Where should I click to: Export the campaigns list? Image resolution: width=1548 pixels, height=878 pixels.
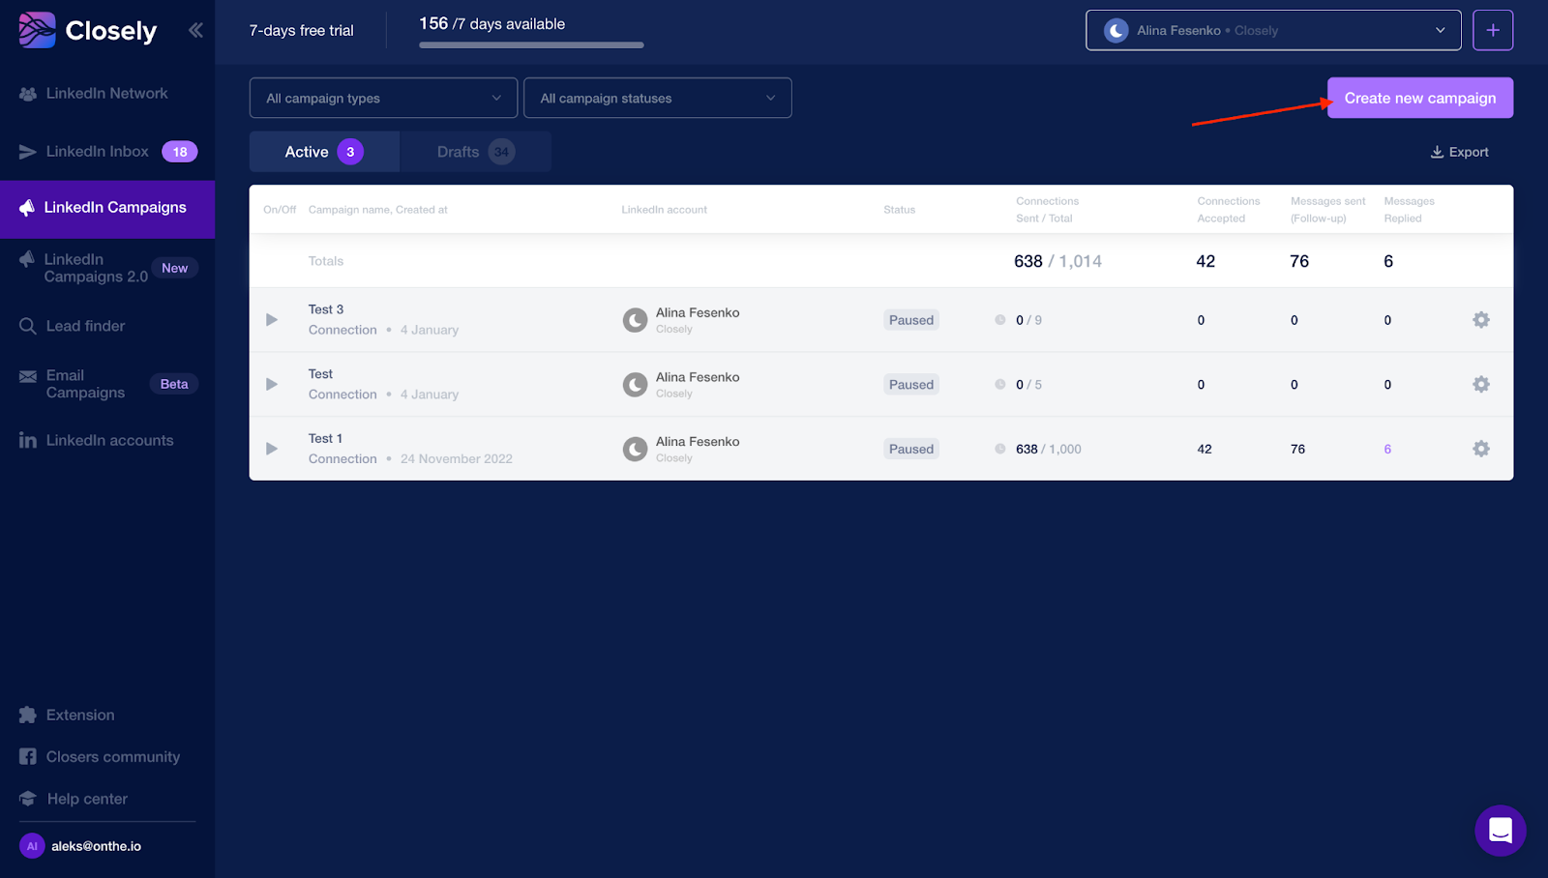click(1460, 152)
